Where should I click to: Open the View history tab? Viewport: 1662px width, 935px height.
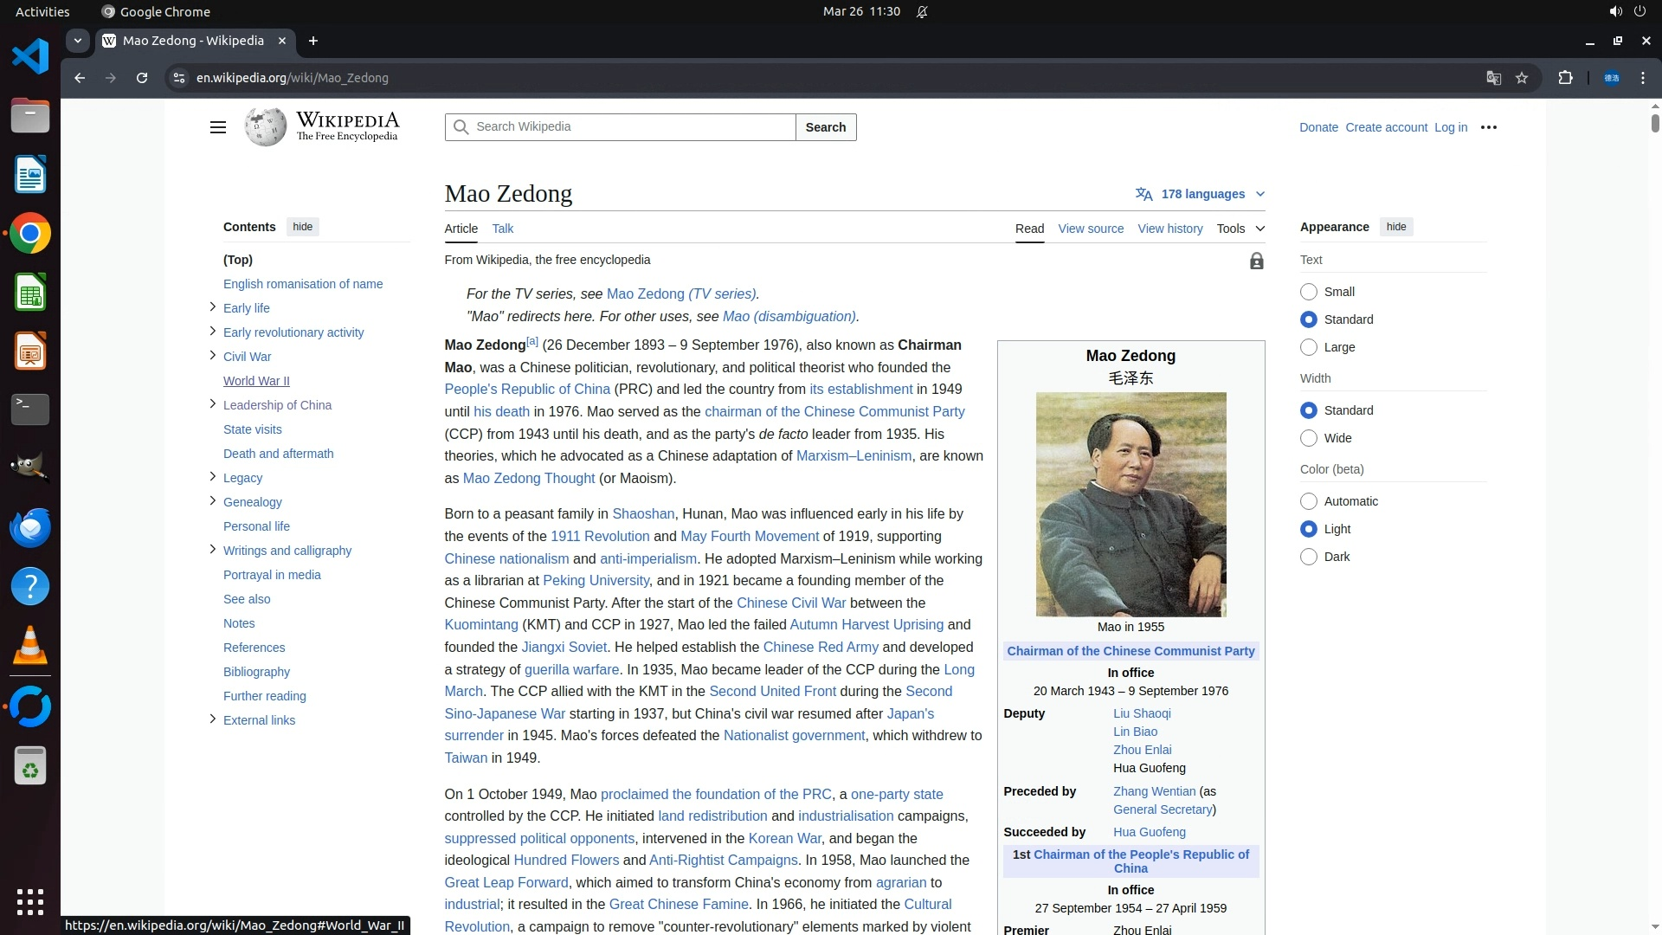(1169, 229)
